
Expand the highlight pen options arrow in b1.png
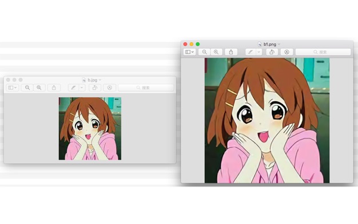(x=258, y=52)
